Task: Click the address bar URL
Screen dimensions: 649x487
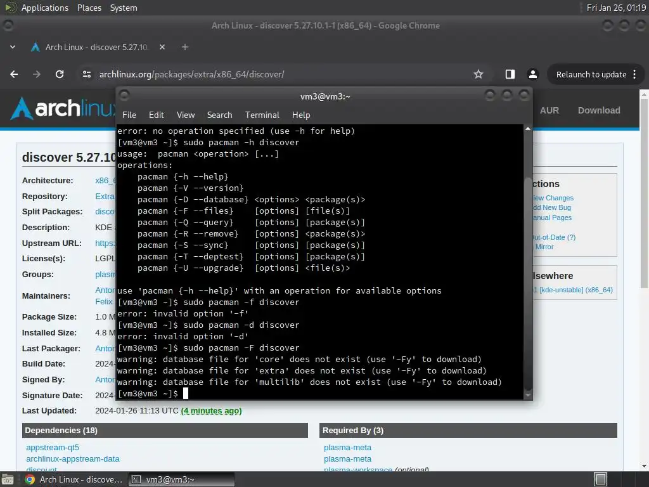Action: [191, 75]
